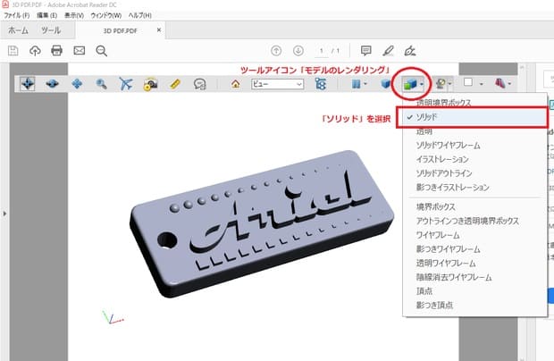Return to default home view
This screenshot has width=554, height=361.
(x=235, y=84)
